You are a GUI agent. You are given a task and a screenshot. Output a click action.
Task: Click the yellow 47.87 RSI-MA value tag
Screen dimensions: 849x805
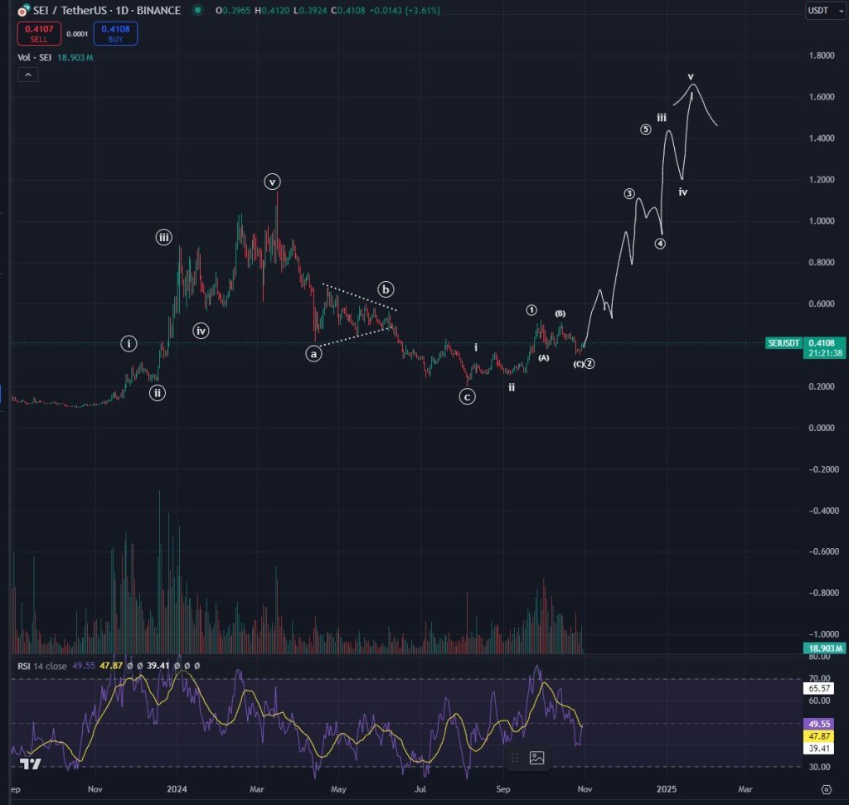818,736
